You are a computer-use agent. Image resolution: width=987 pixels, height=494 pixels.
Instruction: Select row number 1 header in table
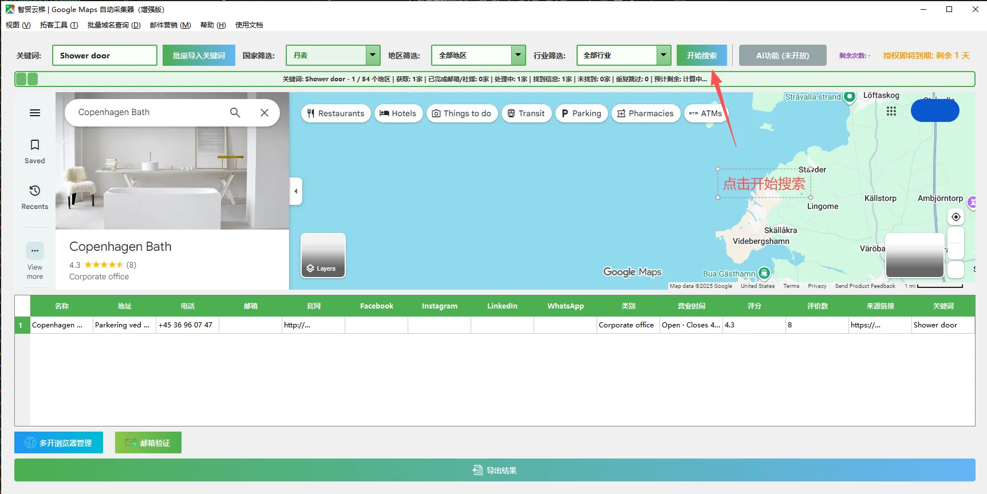pos(22,325)
